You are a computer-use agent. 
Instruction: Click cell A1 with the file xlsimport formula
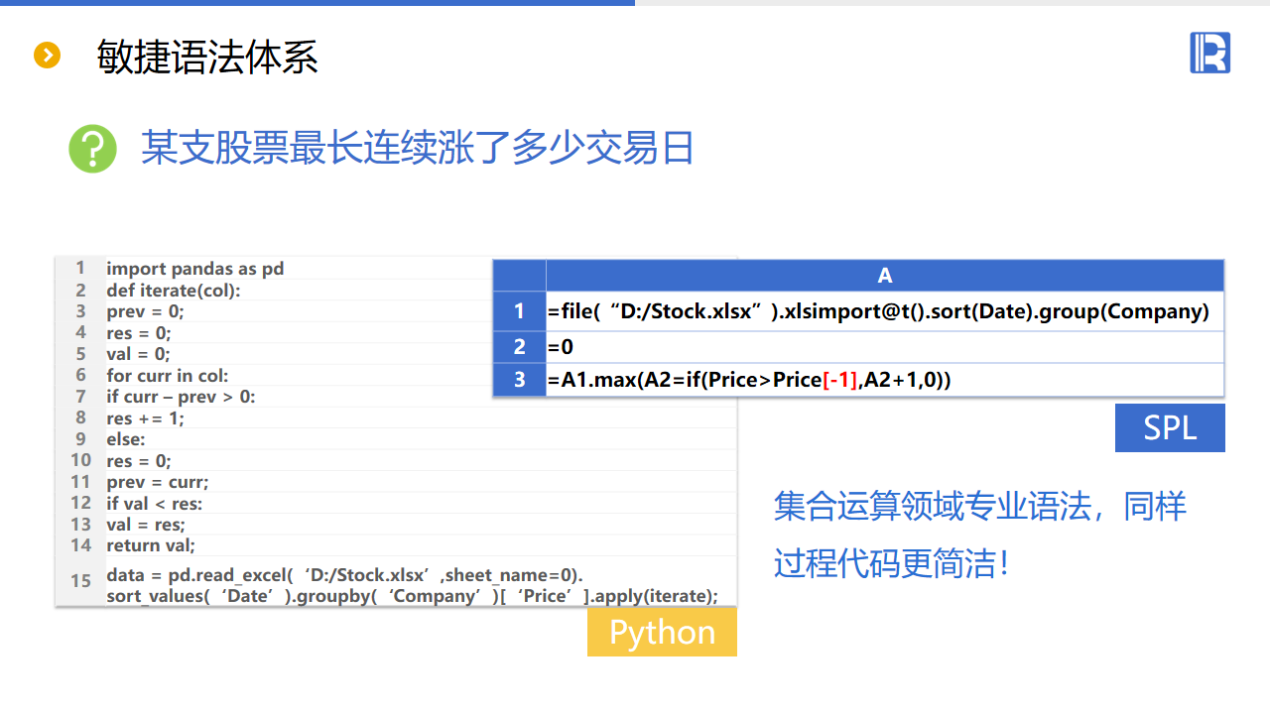pyautogui.click(x=878, y=311)
